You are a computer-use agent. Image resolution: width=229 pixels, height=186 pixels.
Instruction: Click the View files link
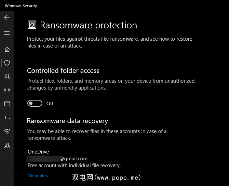38,175
